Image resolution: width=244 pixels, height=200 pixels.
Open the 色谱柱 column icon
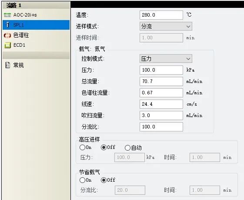click(x=7, y=35)
